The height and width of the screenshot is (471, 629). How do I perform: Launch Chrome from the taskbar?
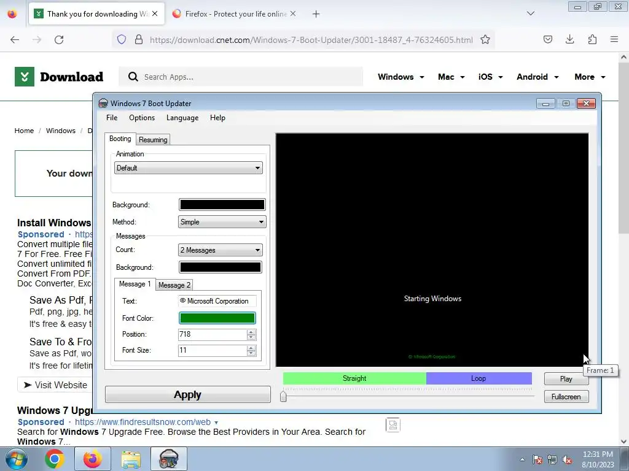coord(55,459)
